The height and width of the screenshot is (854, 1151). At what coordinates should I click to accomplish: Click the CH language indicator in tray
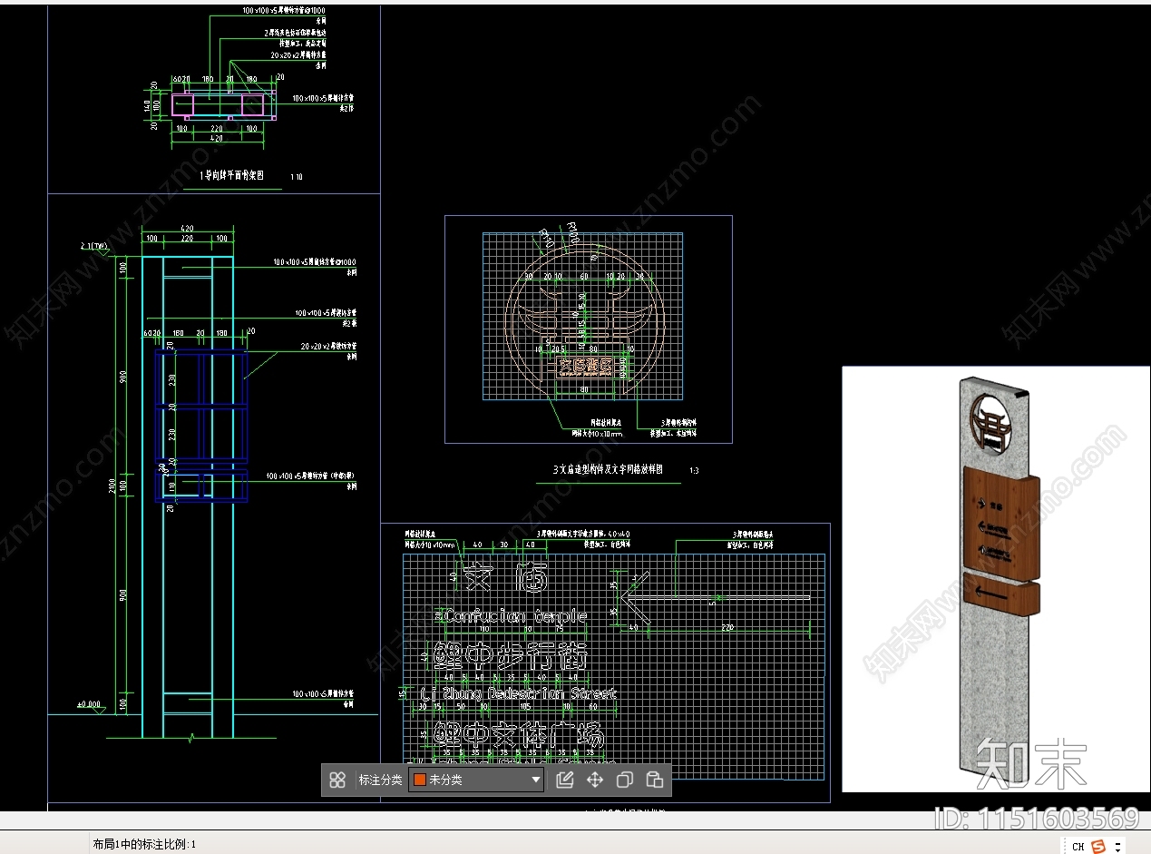coord(1078,846)
